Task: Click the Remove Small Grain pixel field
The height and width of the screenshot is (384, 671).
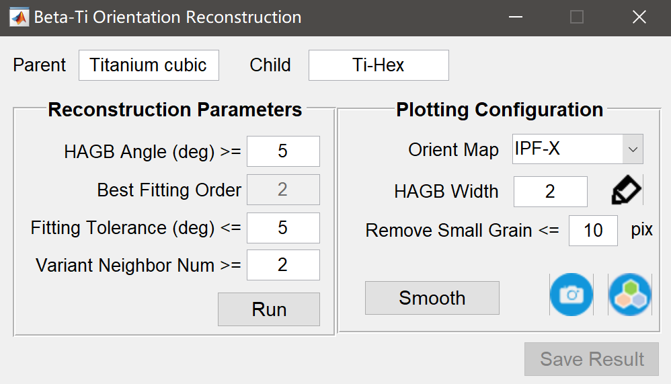Action: coord(593,231)
